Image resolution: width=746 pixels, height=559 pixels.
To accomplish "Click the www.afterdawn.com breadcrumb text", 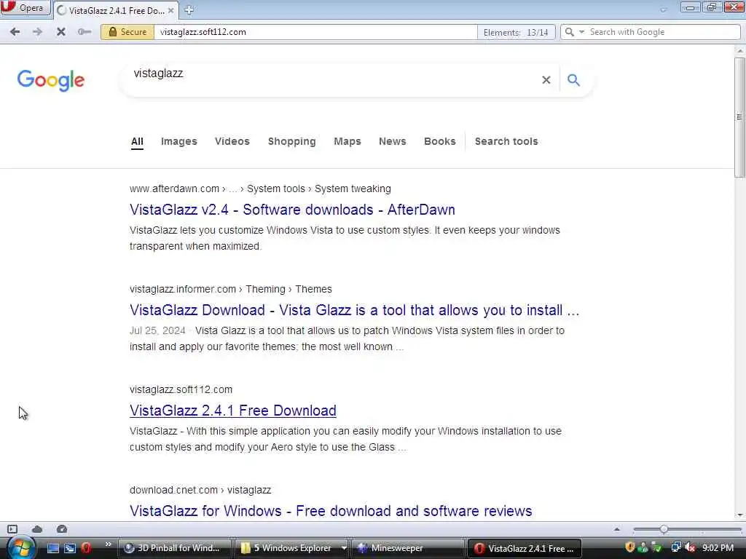I will click(x=174, y=189).
